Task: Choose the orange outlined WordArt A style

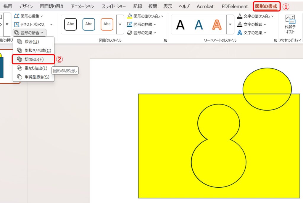Action: pos(217,25)
